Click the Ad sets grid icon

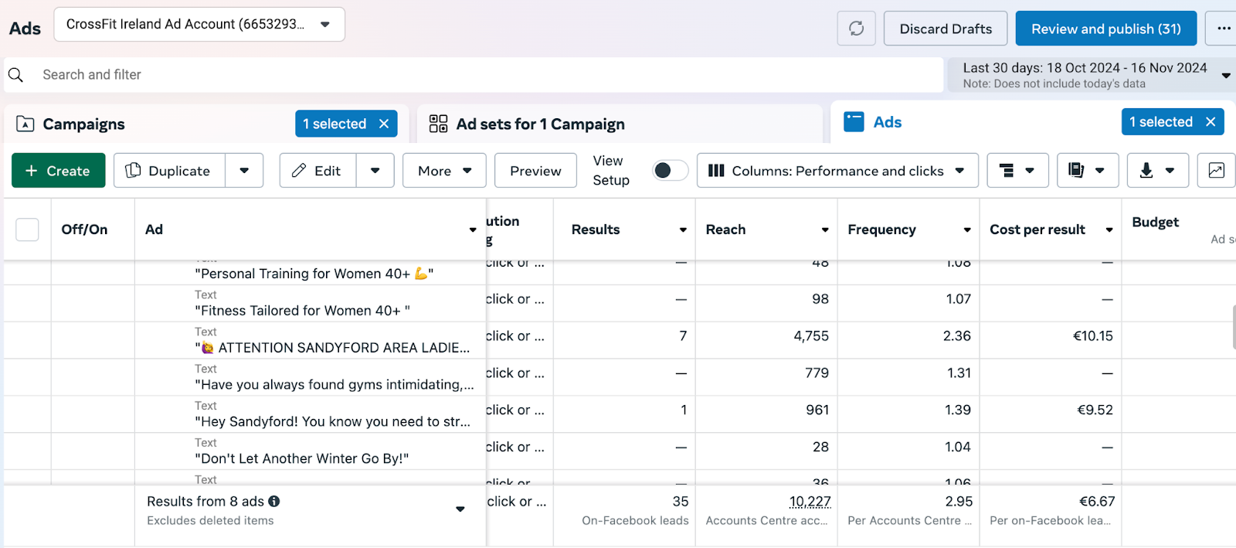point(438,124)
